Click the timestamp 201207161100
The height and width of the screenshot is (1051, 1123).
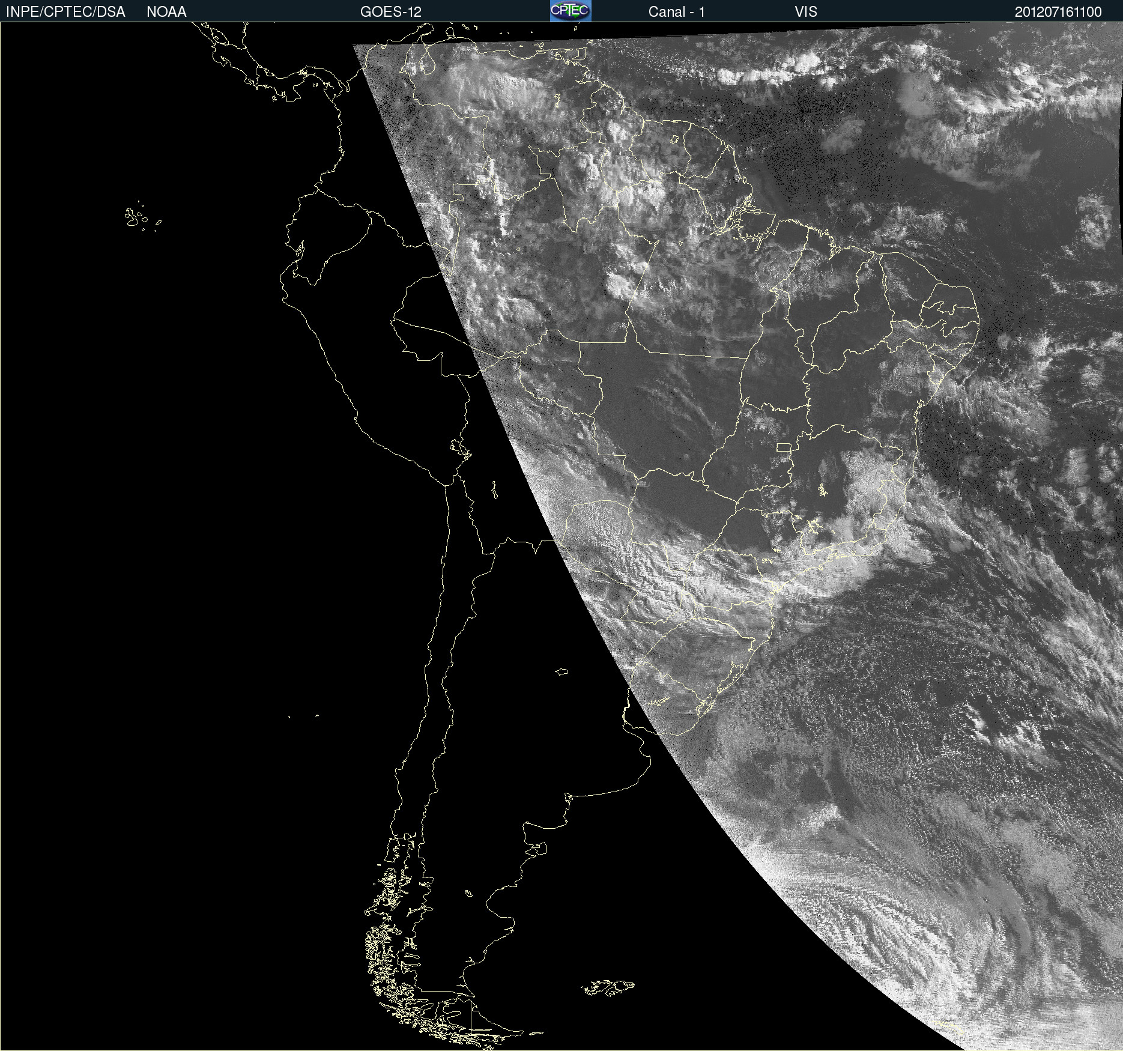coord(1058,12)
